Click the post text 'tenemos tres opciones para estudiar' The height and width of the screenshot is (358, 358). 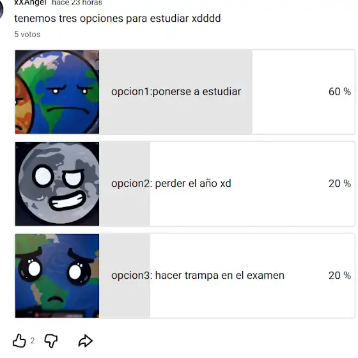click(102, 19)
